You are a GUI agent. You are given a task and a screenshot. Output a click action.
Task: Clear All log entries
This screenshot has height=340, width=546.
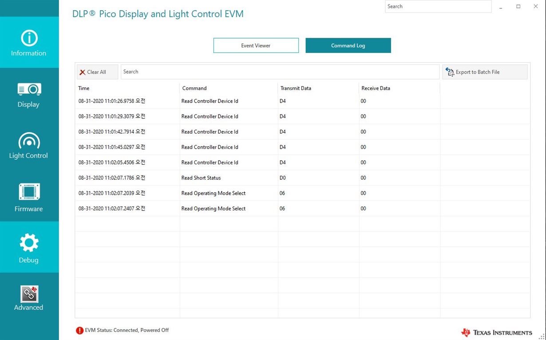coord(97,72)
